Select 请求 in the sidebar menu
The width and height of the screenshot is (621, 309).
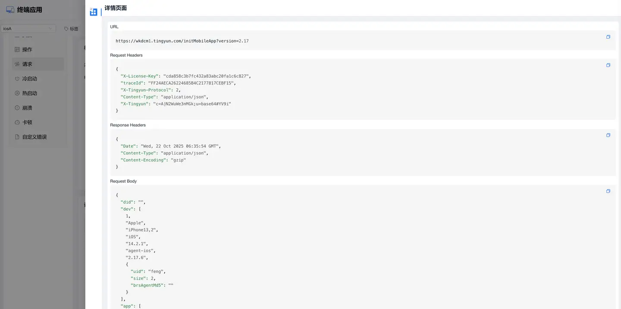pos(27,64)
